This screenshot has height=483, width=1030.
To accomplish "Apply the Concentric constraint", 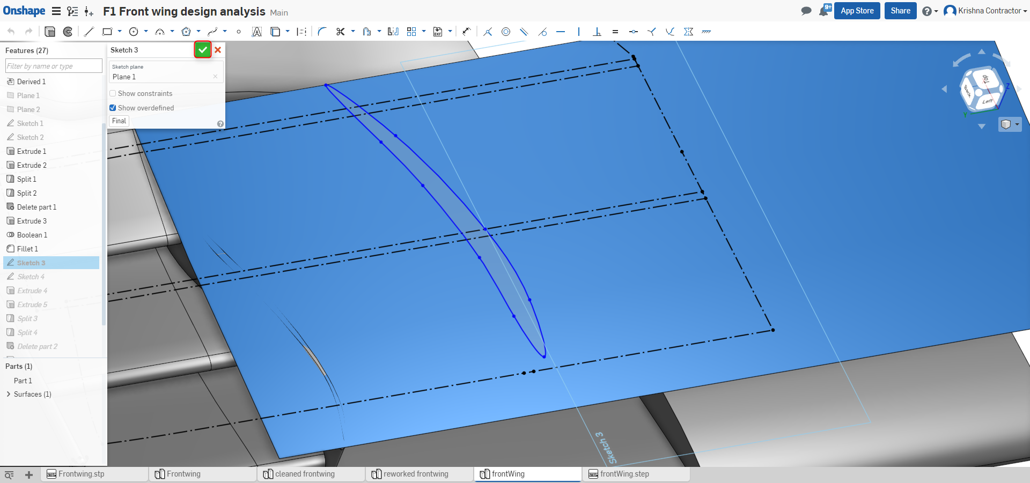I will 505,32.
